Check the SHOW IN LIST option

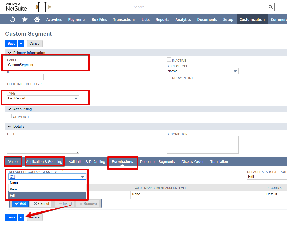[x=169, y=77]
